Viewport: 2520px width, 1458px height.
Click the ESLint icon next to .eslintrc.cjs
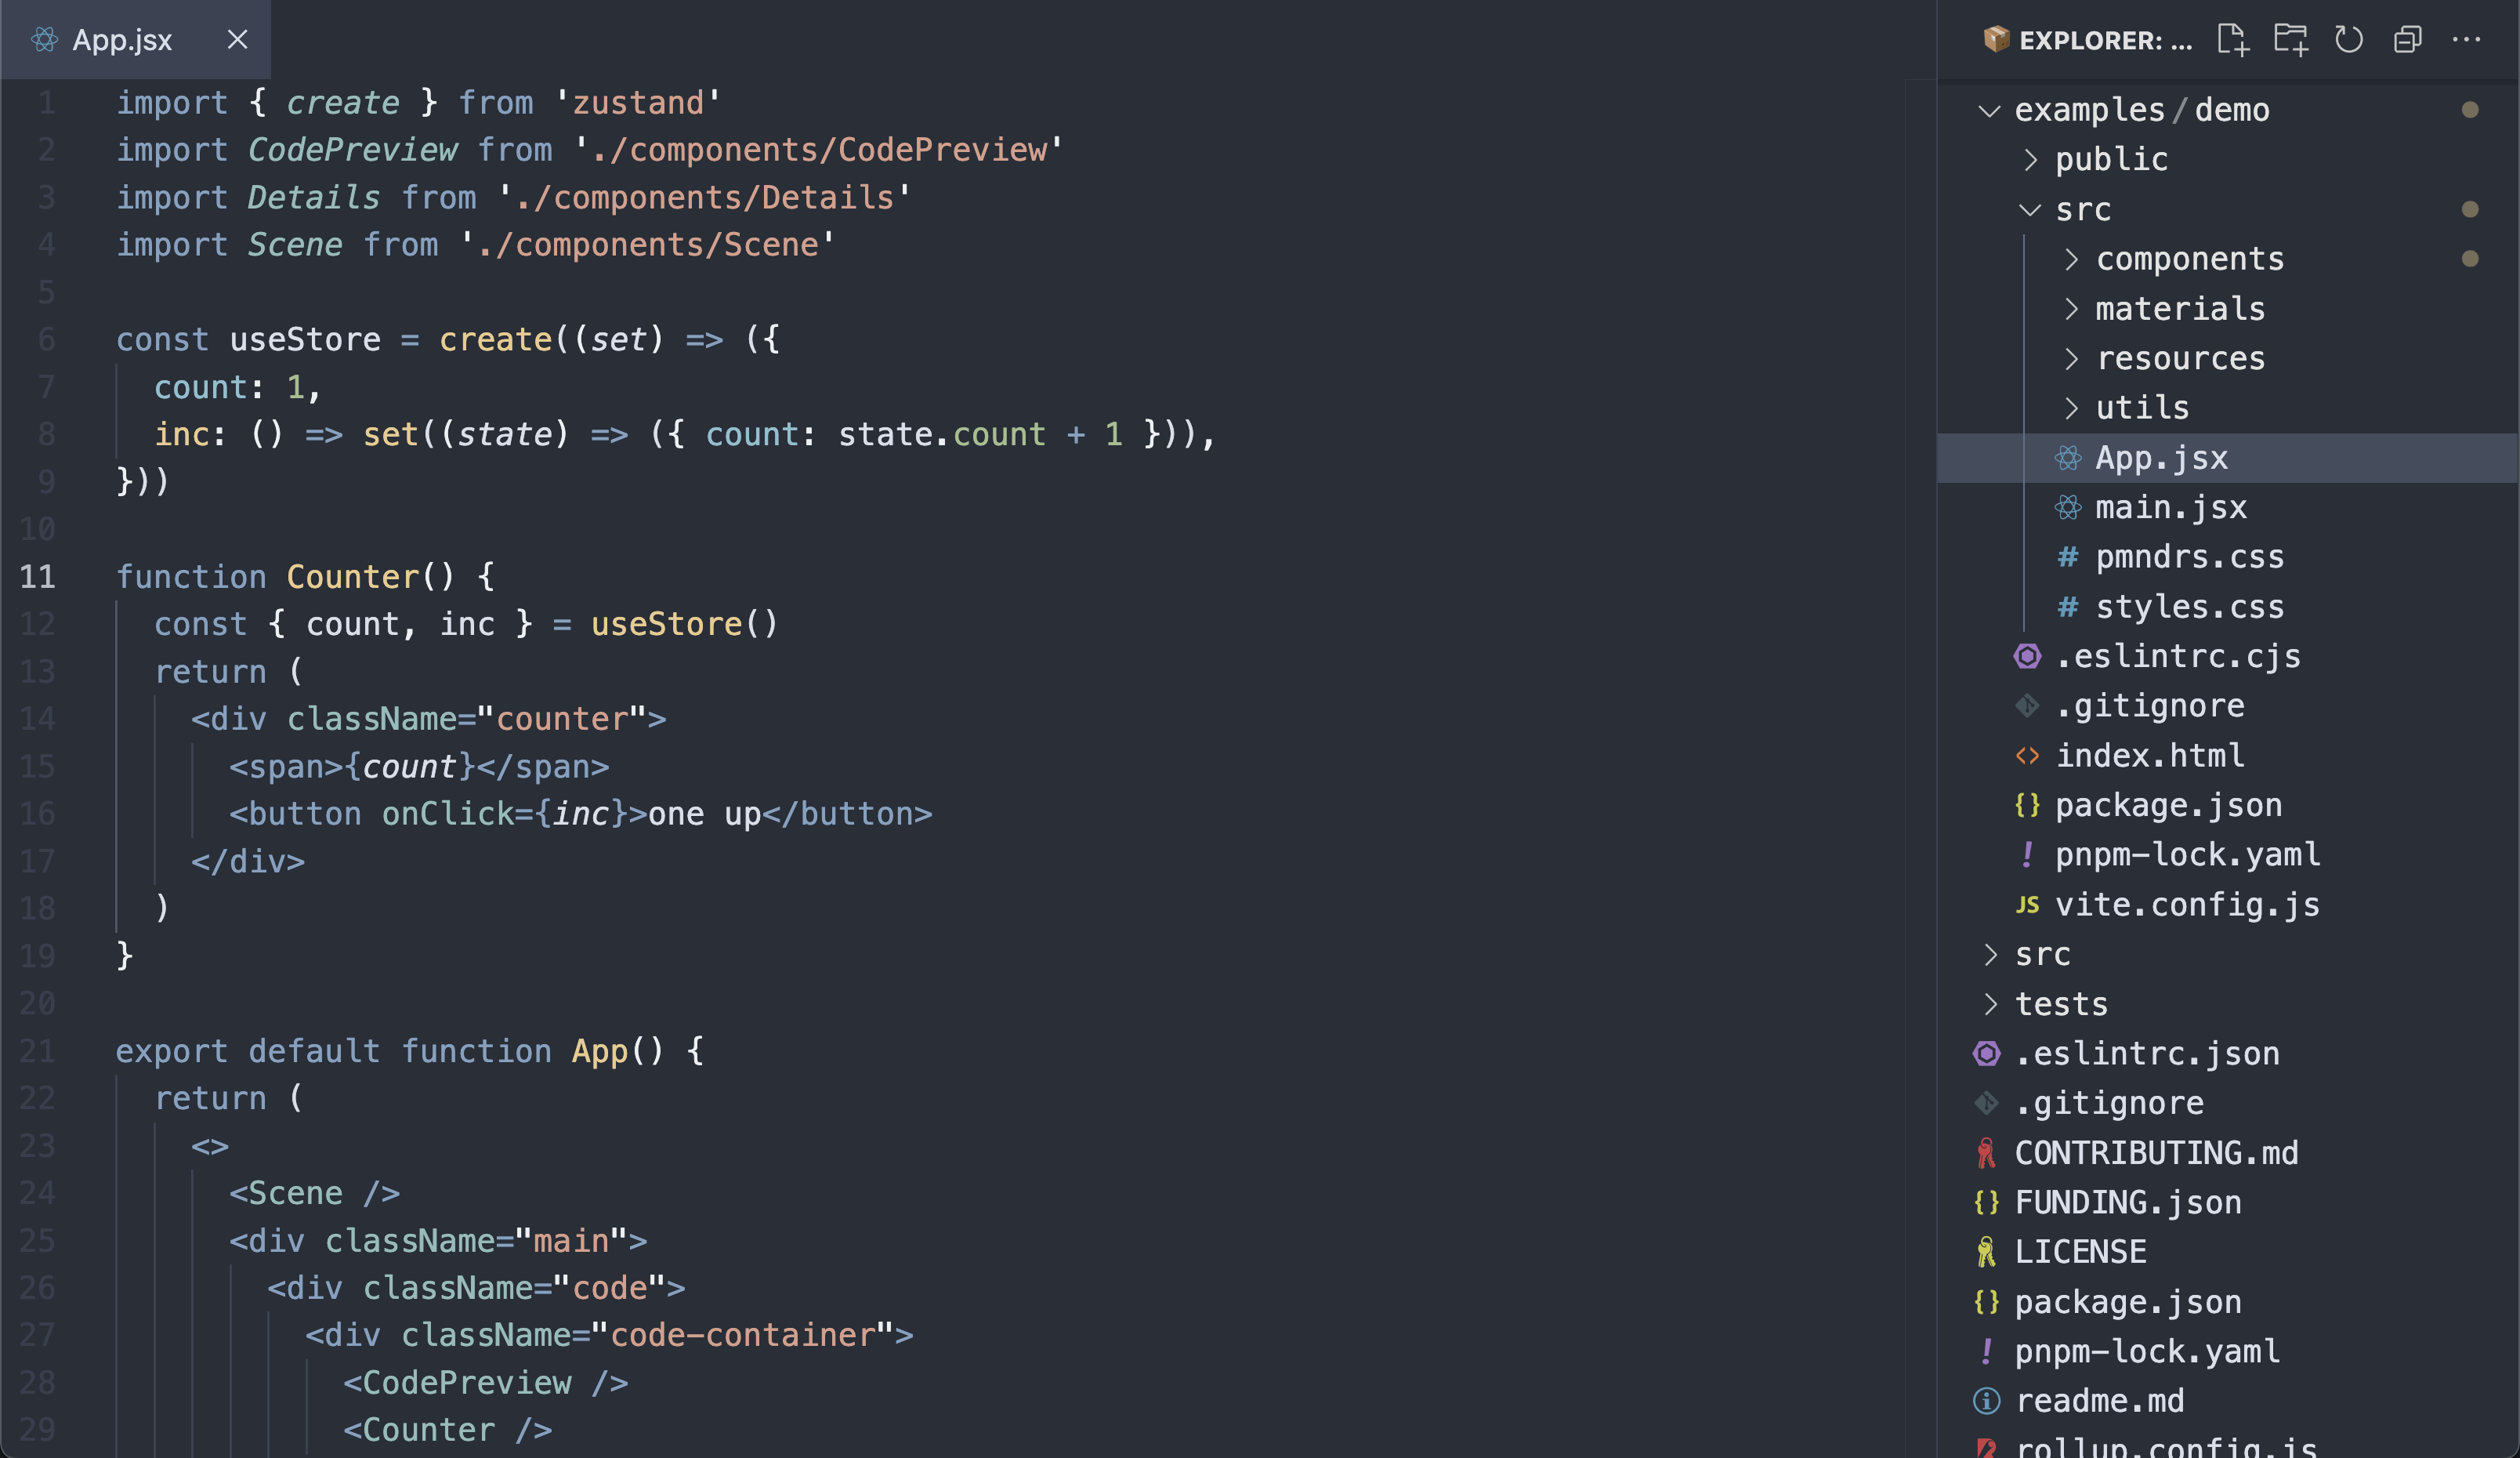(2027, 656)
